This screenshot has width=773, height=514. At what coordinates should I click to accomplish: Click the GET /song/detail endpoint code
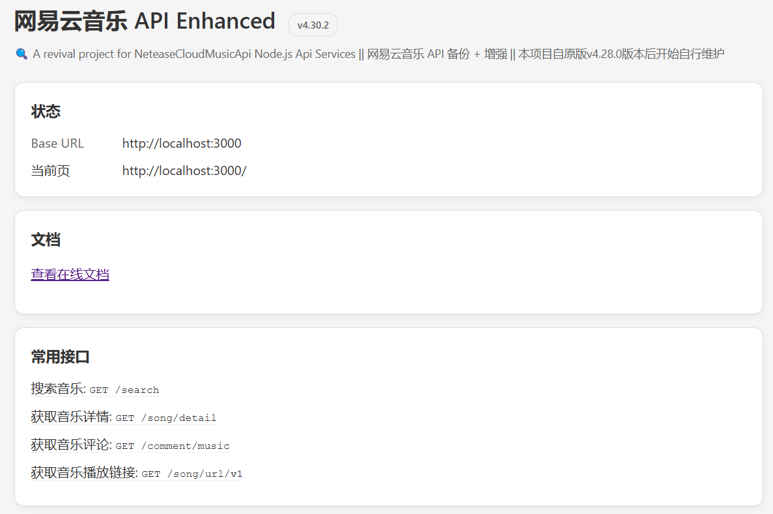(165, 418)
